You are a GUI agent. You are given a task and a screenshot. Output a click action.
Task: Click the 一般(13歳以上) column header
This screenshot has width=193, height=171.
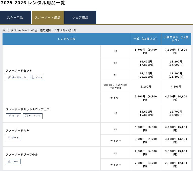(x=146, y=39)
